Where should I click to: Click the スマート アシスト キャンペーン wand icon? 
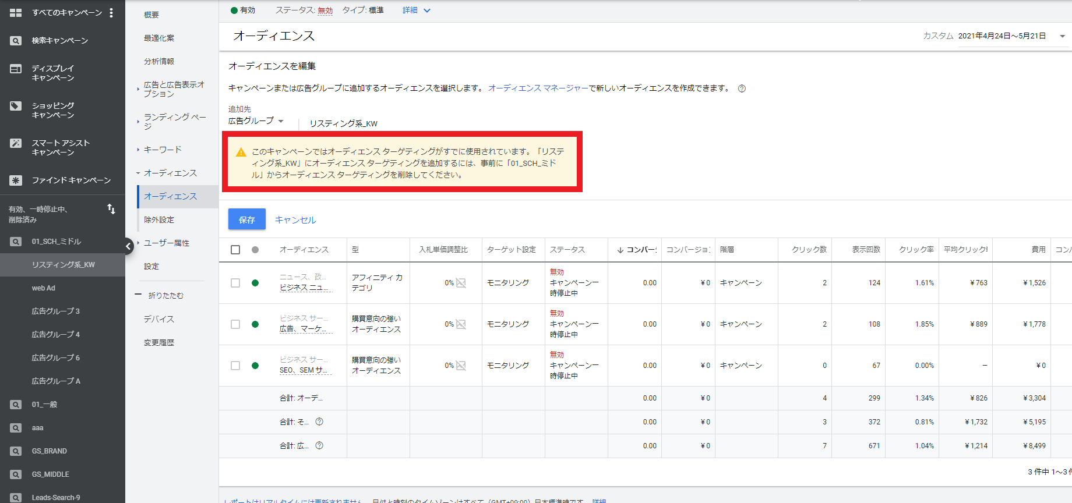point(16,143)
